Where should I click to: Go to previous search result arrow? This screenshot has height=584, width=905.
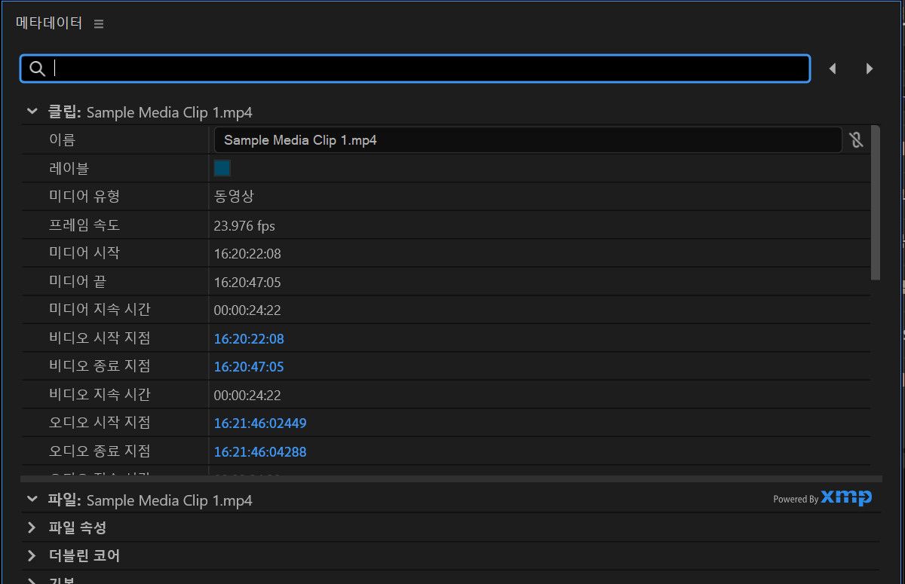(833, 69)
